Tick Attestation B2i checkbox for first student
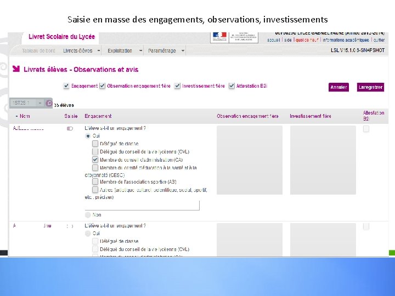Viewport: 395px width, 296px height. (366, 129)
